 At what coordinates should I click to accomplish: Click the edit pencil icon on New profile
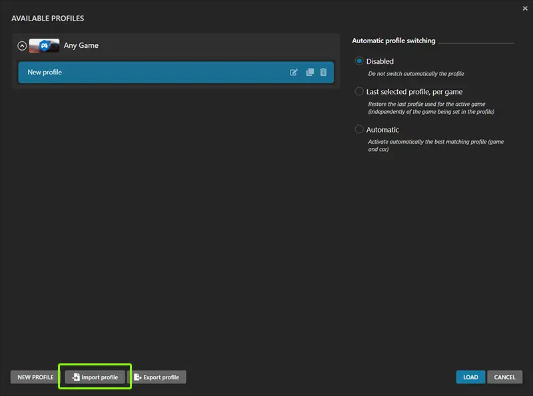click(x=294, y=73)
